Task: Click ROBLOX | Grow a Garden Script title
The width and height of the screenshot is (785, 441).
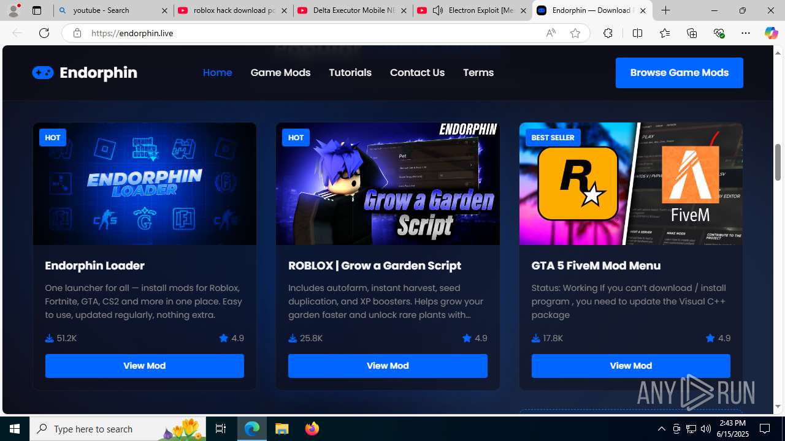Action: click(375, 265)
